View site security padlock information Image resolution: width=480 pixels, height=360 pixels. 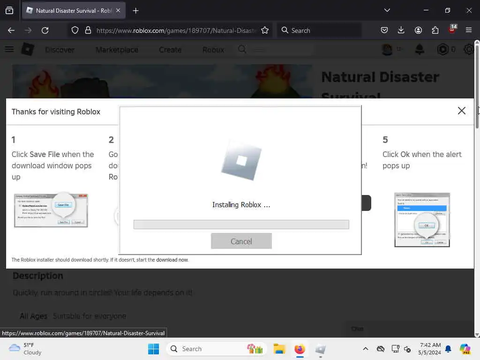coord(88,30)
